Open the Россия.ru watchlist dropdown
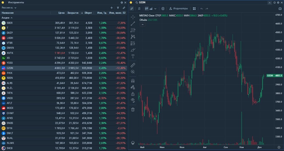This screenshot has height=151, width=284. (9, 8)
